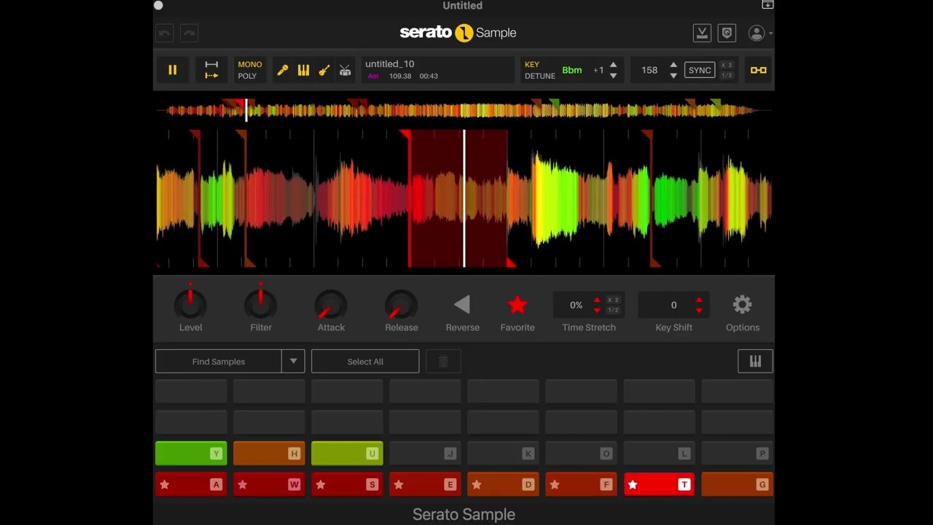Image resolution: width=933 pixels, height=525 pixels.
Task: Trigger the green Y pad
Action: click(191, 454)
